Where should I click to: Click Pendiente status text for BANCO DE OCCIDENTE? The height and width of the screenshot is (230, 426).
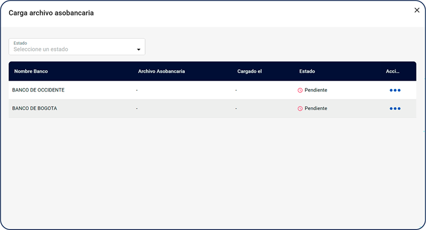(315, 91)
